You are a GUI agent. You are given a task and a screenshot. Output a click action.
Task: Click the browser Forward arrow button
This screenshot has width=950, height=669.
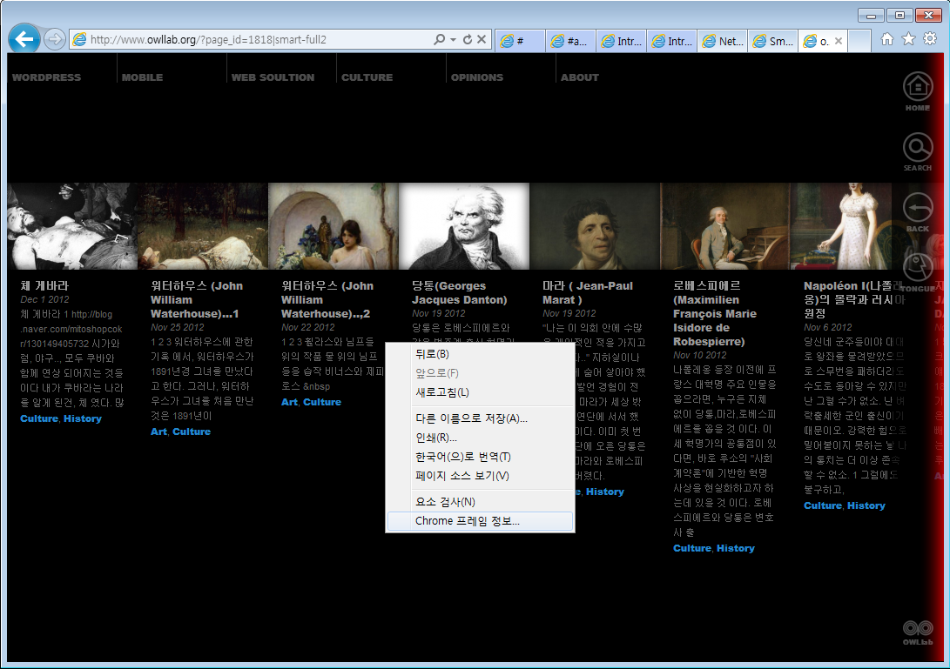coord(55,40)
